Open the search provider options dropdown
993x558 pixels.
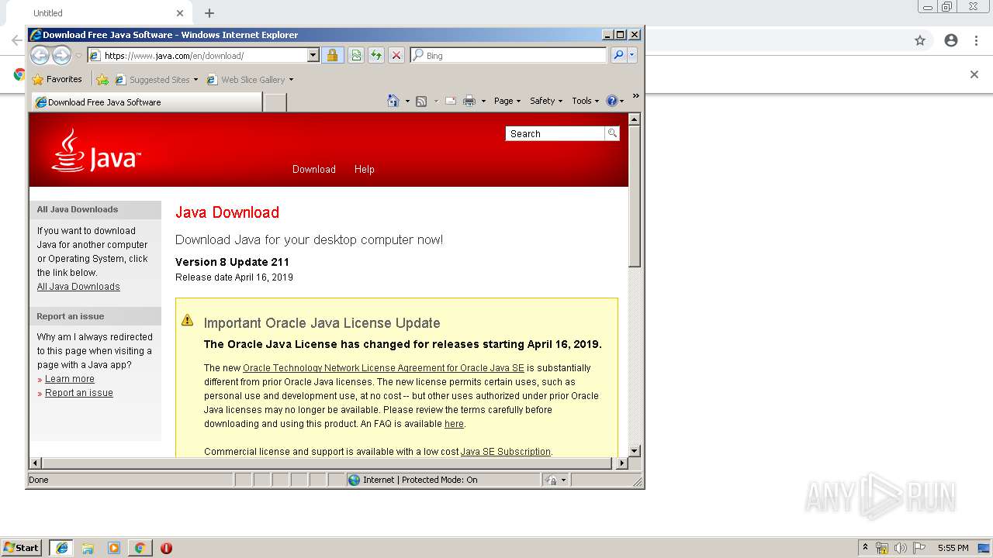[632, 55]
